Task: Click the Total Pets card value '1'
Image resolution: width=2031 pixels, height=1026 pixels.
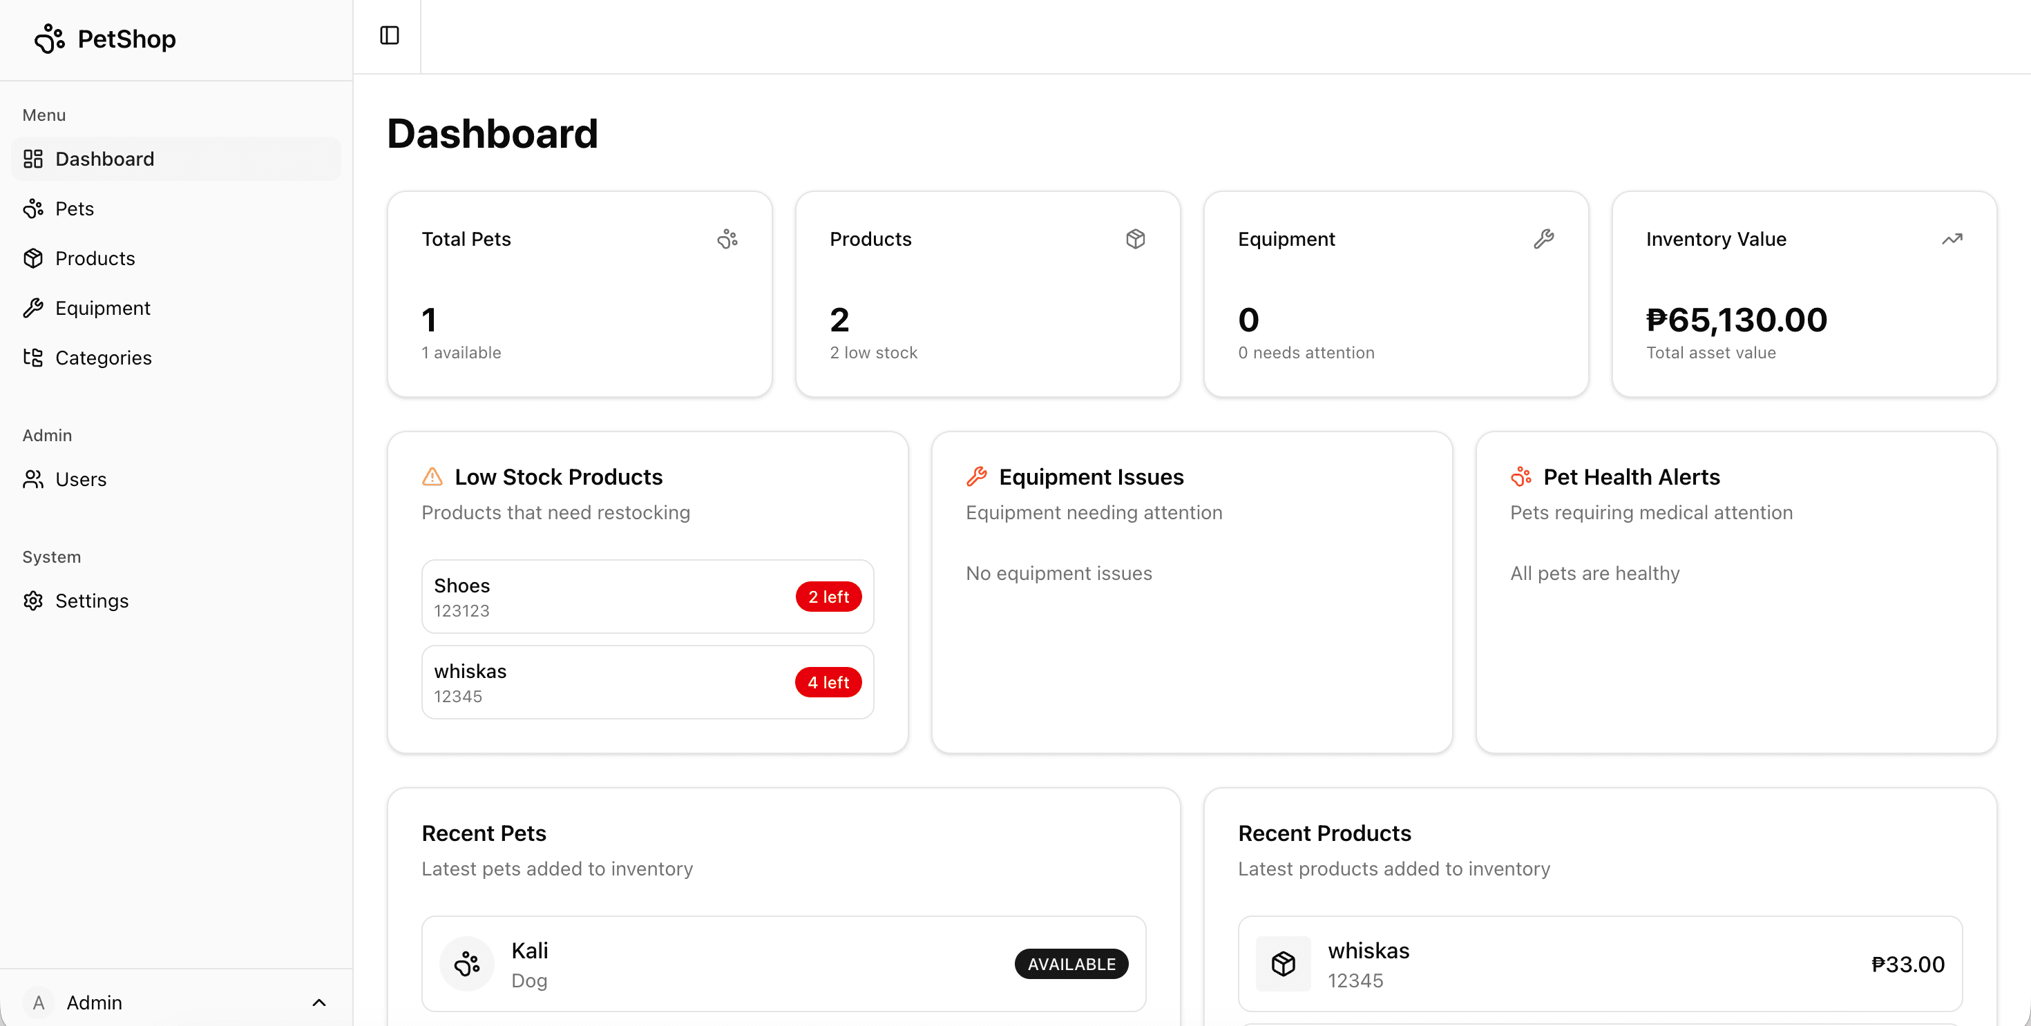Action: click(430, 320)
